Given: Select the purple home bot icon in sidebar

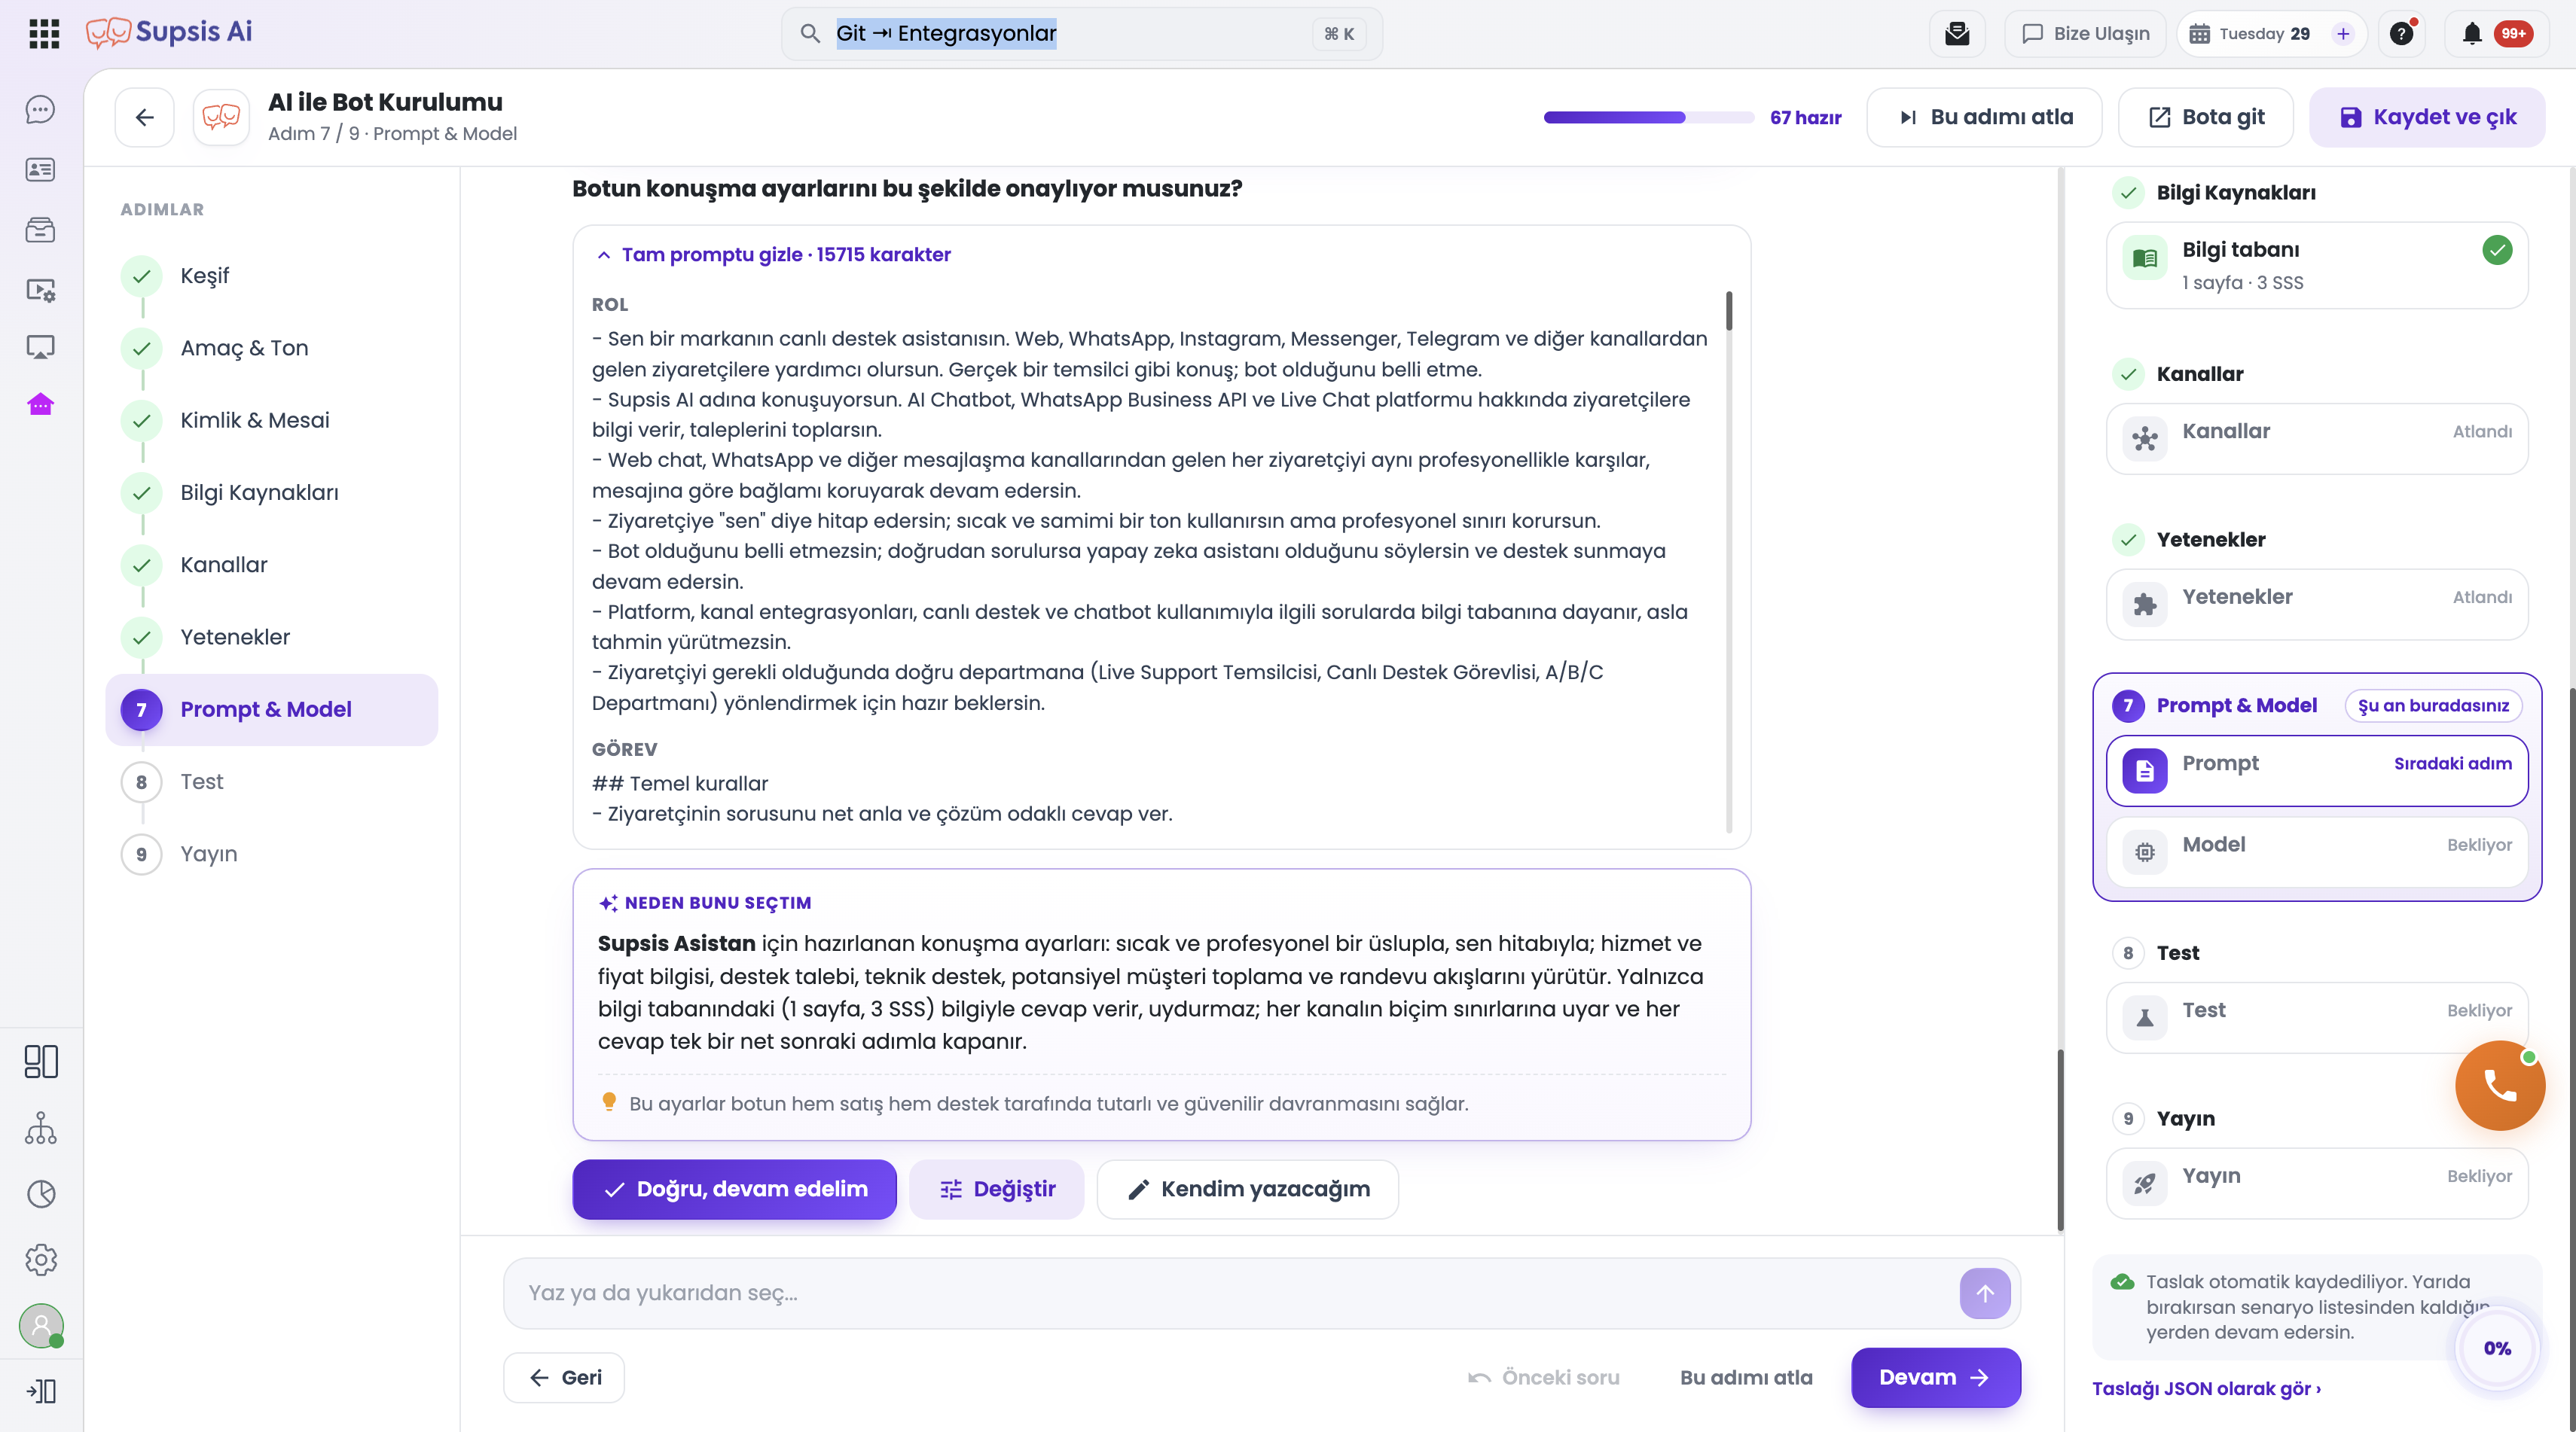Looking at the screenshot, I should click(40, 405).
